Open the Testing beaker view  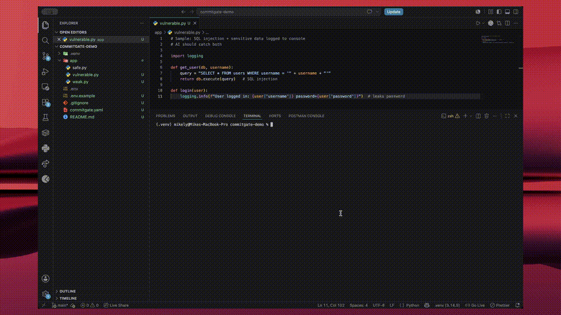45,117
